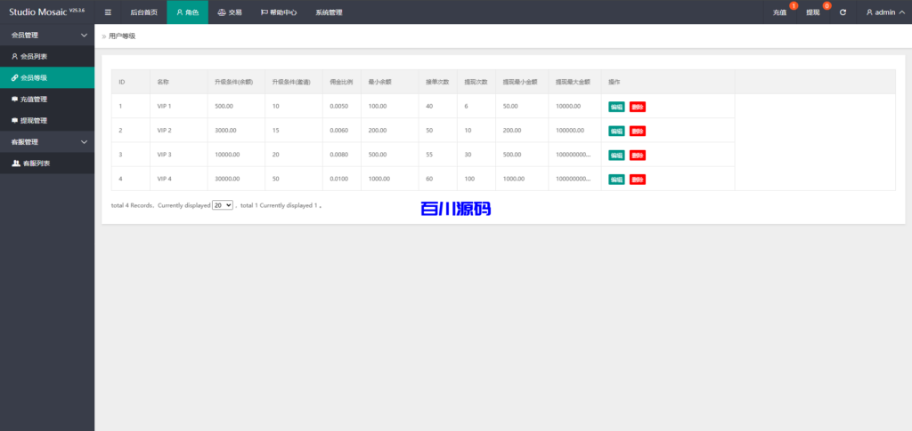Image resolution: width=912 pixels, height=431 pixels.
Task: Click the link icon beside 会员等级
Action: click(x=14, y=77)
